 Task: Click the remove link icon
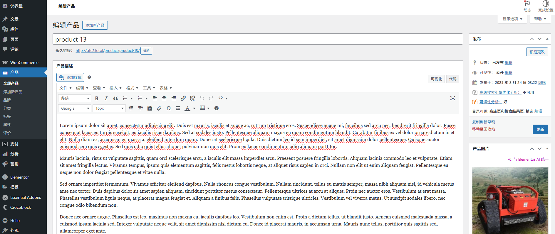click(192, 98)
